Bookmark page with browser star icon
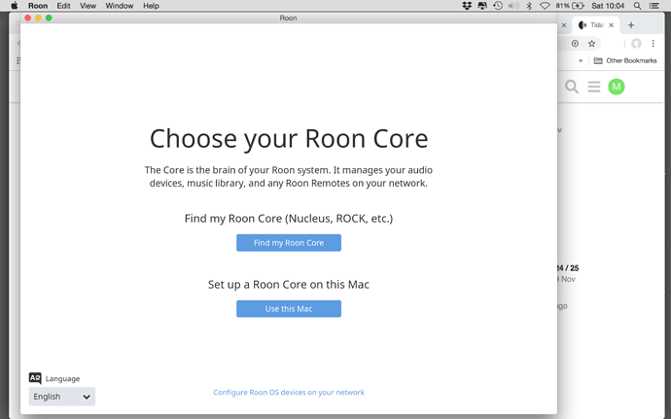The width and height of the screenshot is (671, 419). click(591, 43)
